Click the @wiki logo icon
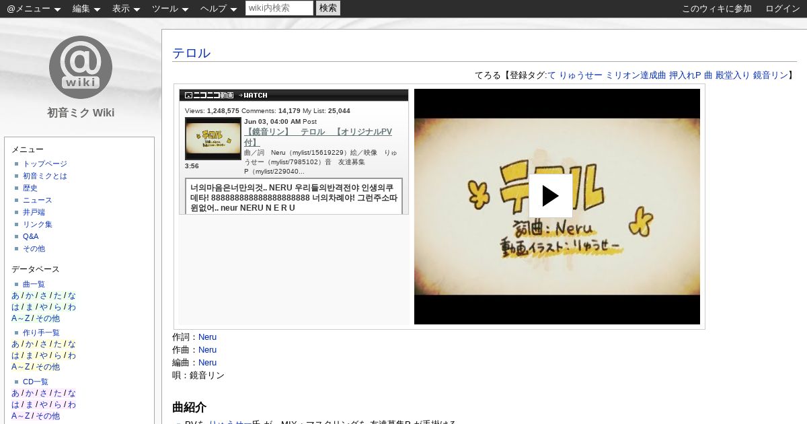This screenshot has width=807, height=424. point(81,67)
